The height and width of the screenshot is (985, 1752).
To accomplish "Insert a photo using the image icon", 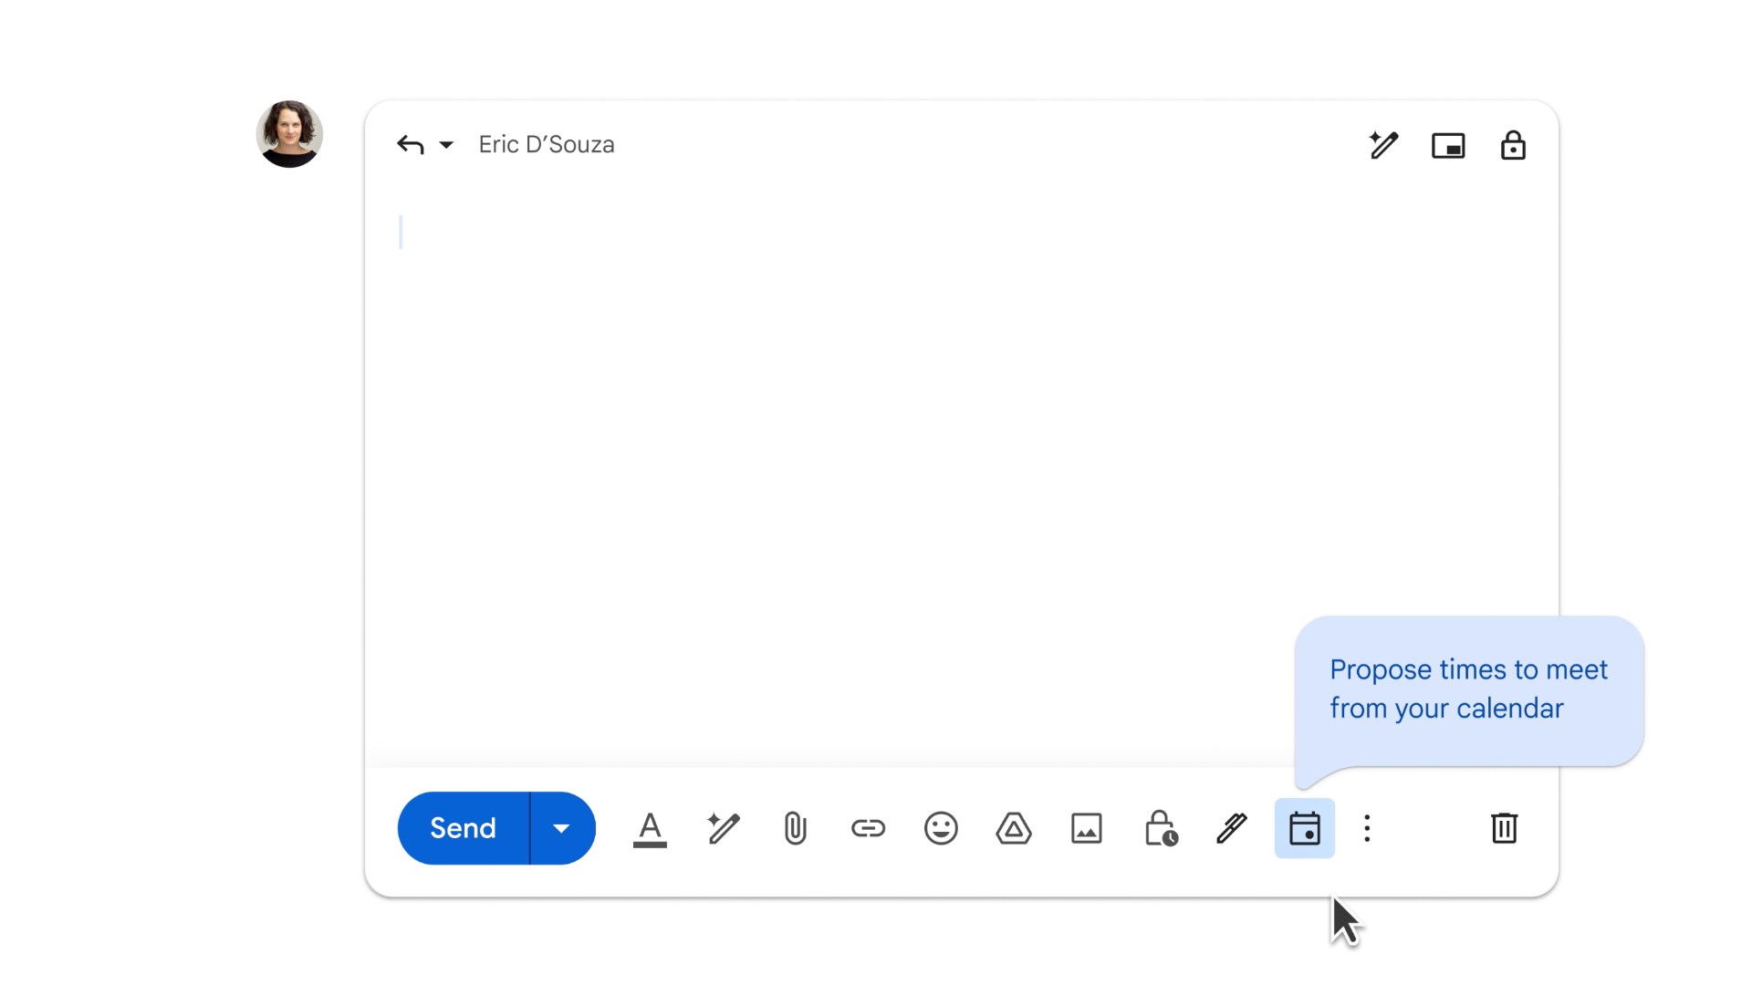I will tap(1086, 828).
